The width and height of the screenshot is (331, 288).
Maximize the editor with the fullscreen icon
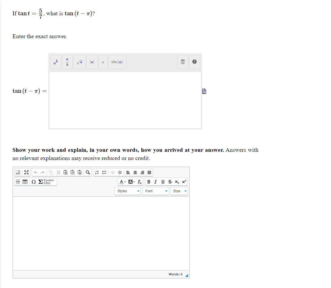pyautogui.click(x=26, y=172)
